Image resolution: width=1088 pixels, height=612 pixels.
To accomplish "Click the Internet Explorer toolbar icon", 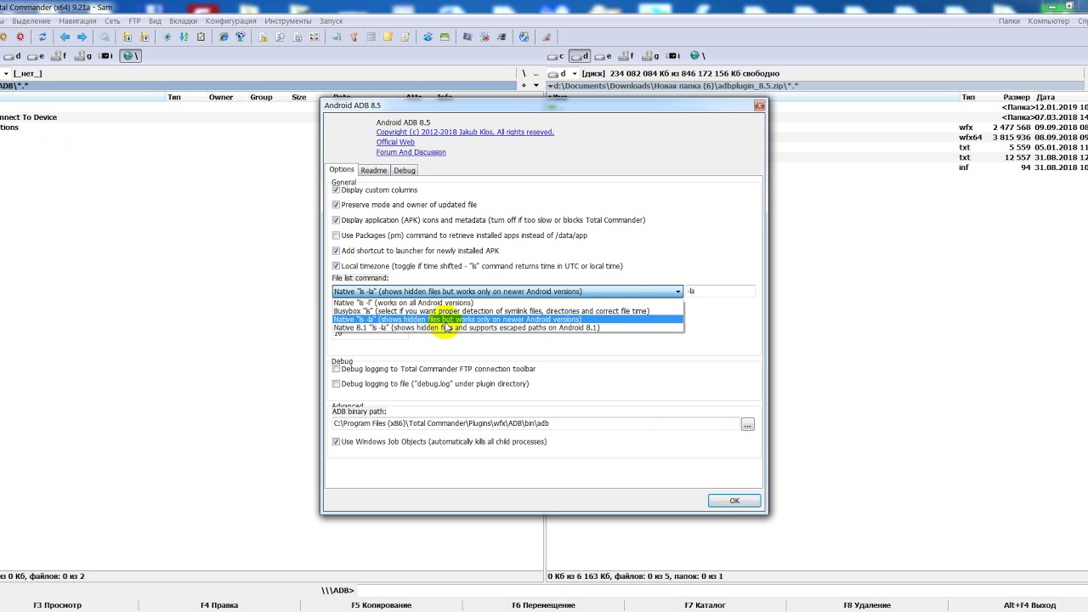I will 224,37.
